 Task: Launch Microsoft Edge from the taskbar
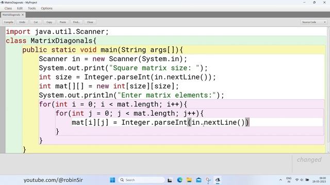click(x=179, y=180)
